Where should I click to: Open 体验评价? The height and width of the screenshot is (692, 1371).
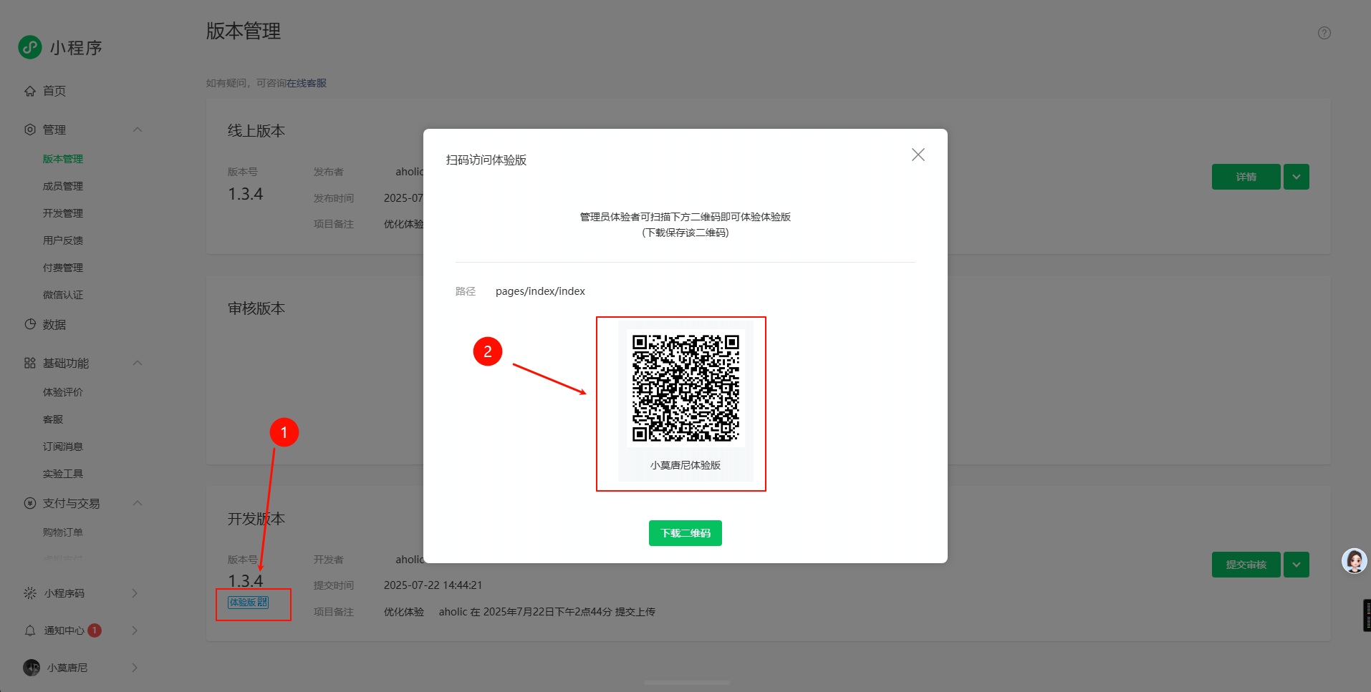[63, 392]
